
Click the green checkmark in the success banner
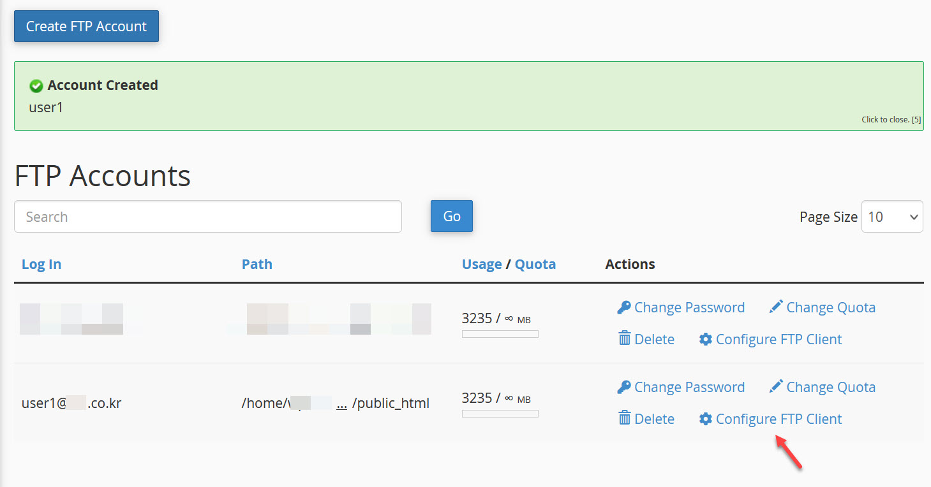click(x=36, y=85)
